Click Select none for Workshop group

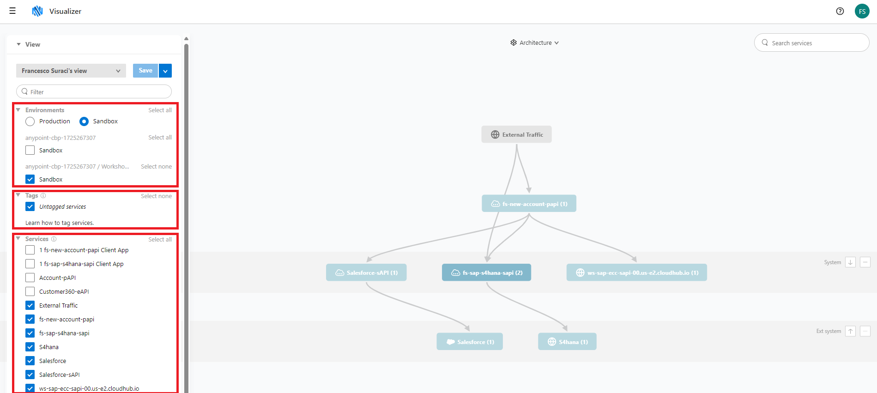point(156,166)
